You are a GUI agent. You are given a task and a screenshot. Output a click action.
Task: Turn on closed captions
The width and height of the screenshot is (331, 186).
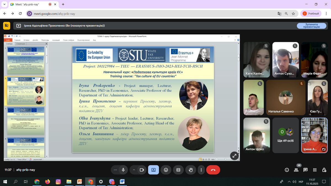(178, 170)
